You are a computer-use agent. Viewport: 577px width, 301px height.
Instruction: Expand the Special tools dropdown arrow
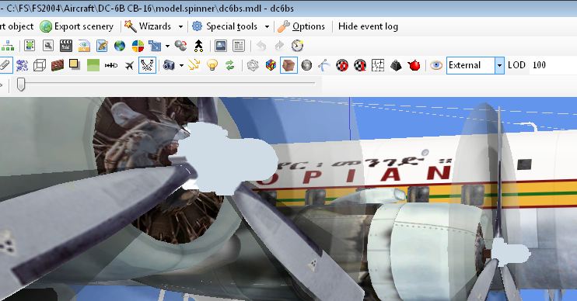tap(267, 26)
